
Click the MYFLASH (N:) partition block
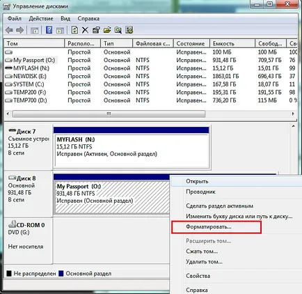tap(132, 150)
